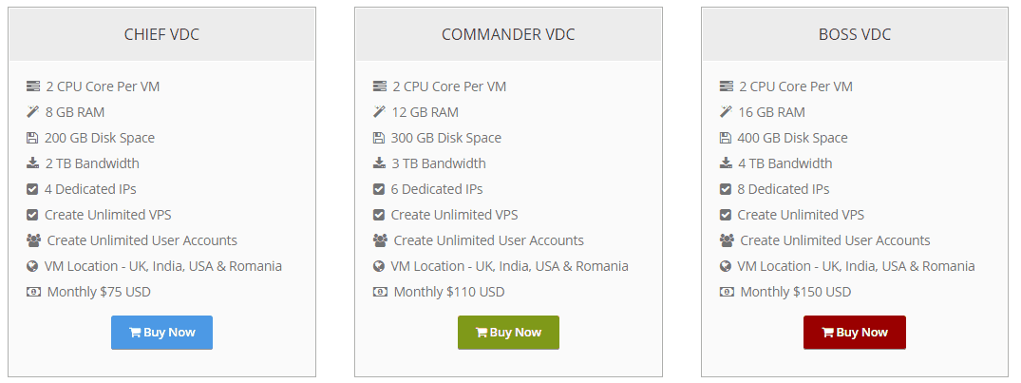This screenshot has width=1021, height=383.
Task: Click the Boss VDC red Buy Now button
Action: point(854,333)
